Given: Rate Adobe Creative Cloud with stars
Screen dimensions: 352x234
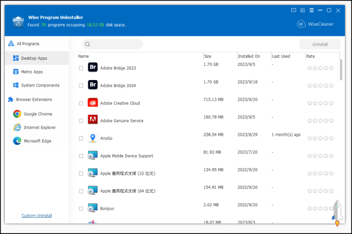Looking at the screenshot, I should point(320,103).
